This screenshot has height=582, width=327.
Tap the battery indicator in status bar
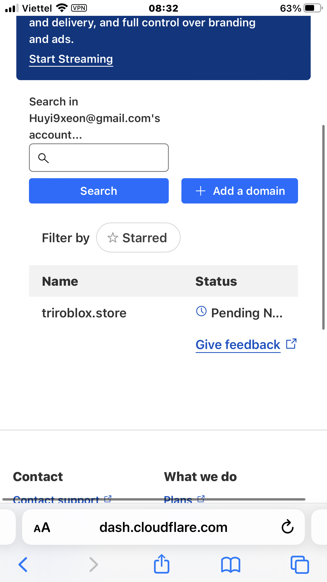(313, 8)
